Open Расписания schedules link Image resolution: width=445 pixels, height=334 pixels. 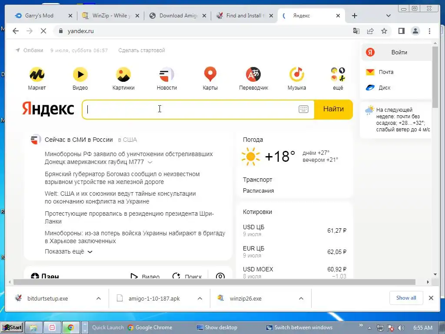tap(258, 191)
